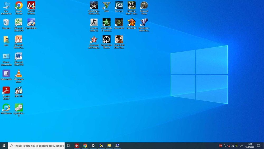The height and width of the screenshot is (149, 264).
Task: Click the taskbar search box
Action: tap(36, 146)
